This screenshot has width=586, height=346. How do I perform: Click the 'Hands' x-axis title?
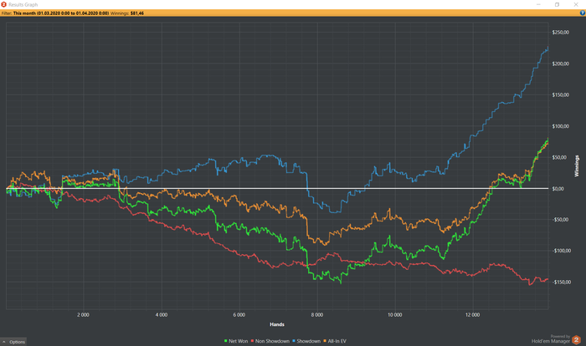tap(277, 324)
